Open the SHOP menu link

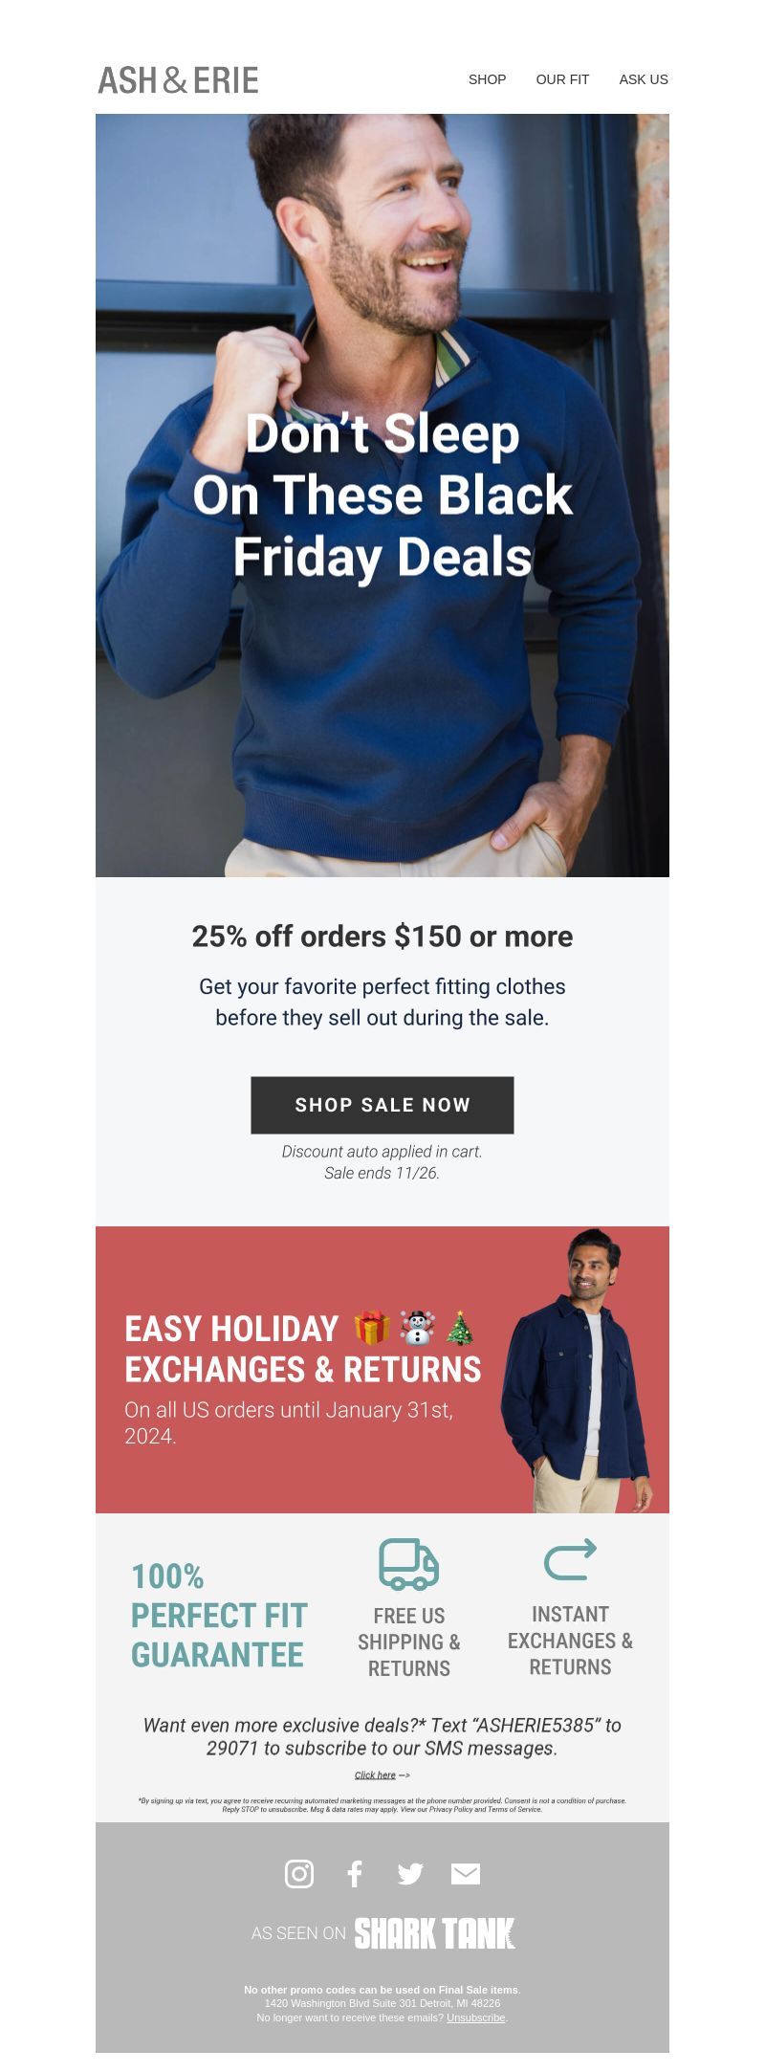coord(488,79)
